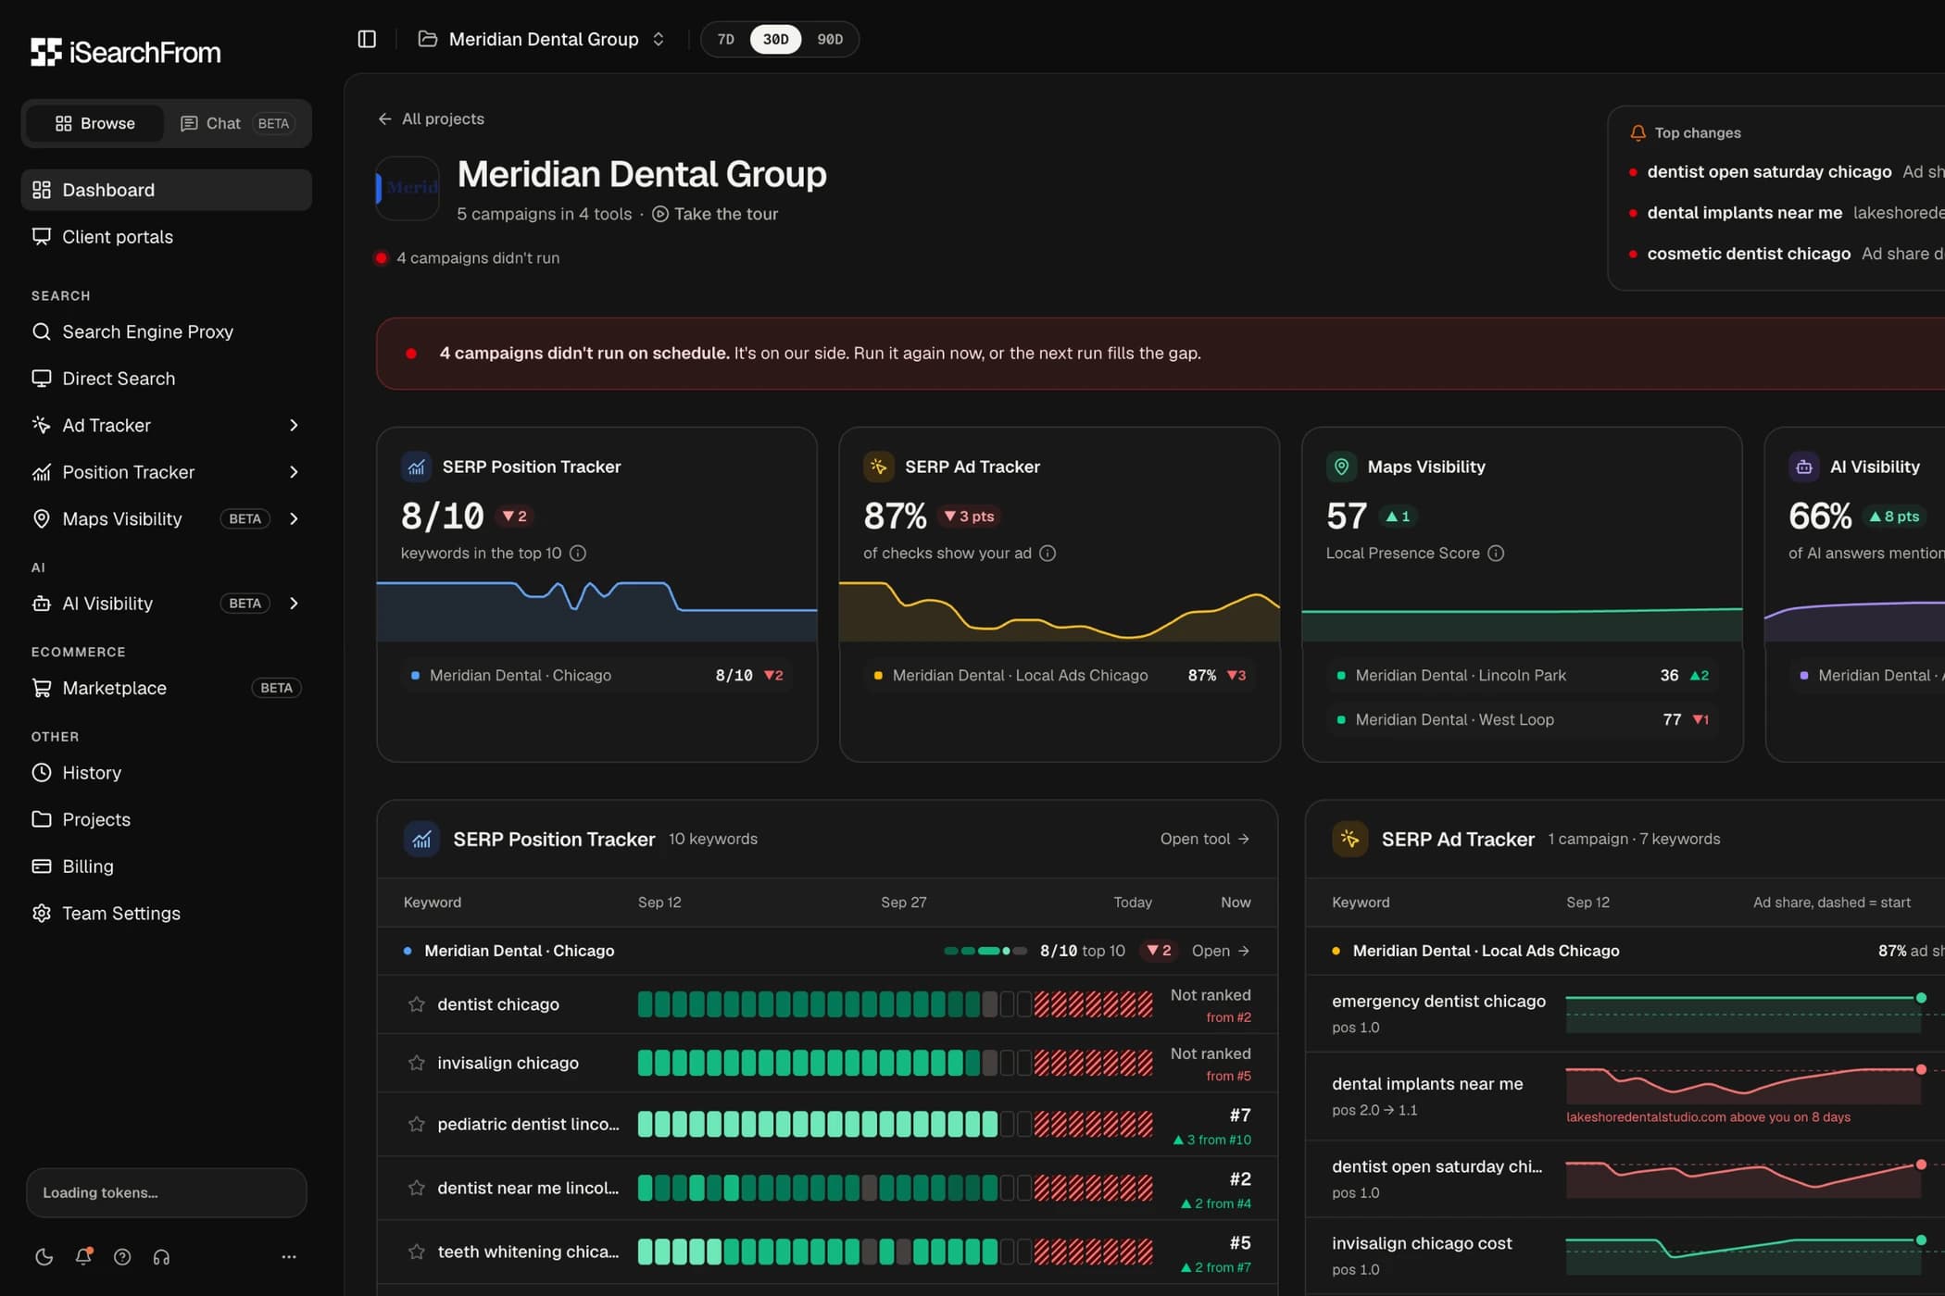Open Projects in sidebar

coord(167,819)
